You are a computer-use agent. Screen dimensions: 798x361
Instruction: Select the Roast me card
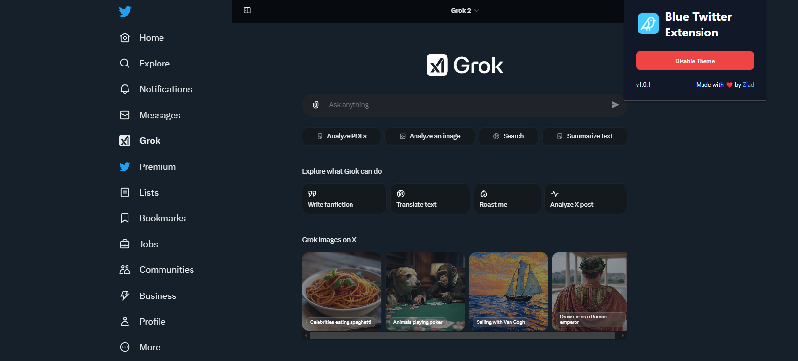click(x=507, y=198)
